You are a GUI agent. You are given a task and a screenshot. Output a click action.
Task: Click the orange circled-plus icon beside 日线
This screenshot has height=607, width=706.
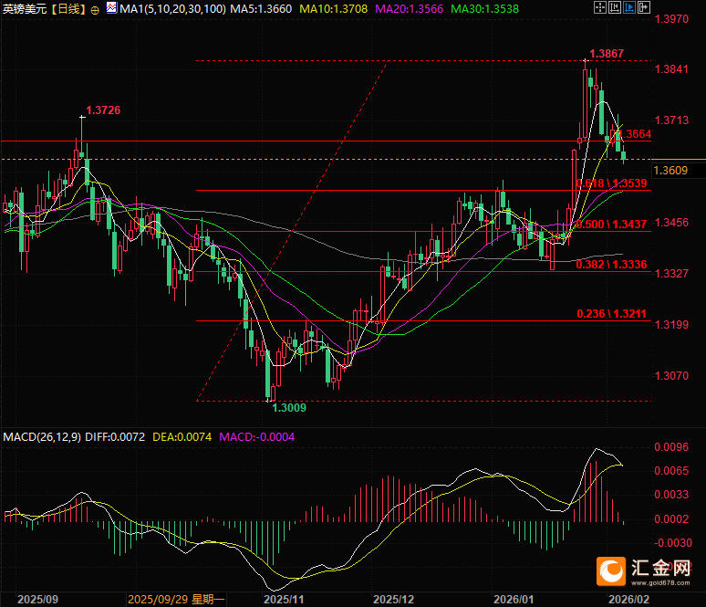95,10
